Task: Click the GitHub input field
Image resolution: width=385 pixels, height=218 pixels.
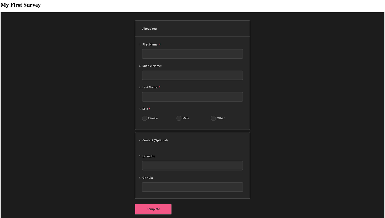Action: pos(192,187)
